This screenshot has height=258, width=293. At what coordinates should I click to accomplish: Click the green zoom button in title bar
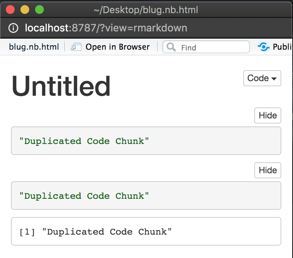coord(39,10)
